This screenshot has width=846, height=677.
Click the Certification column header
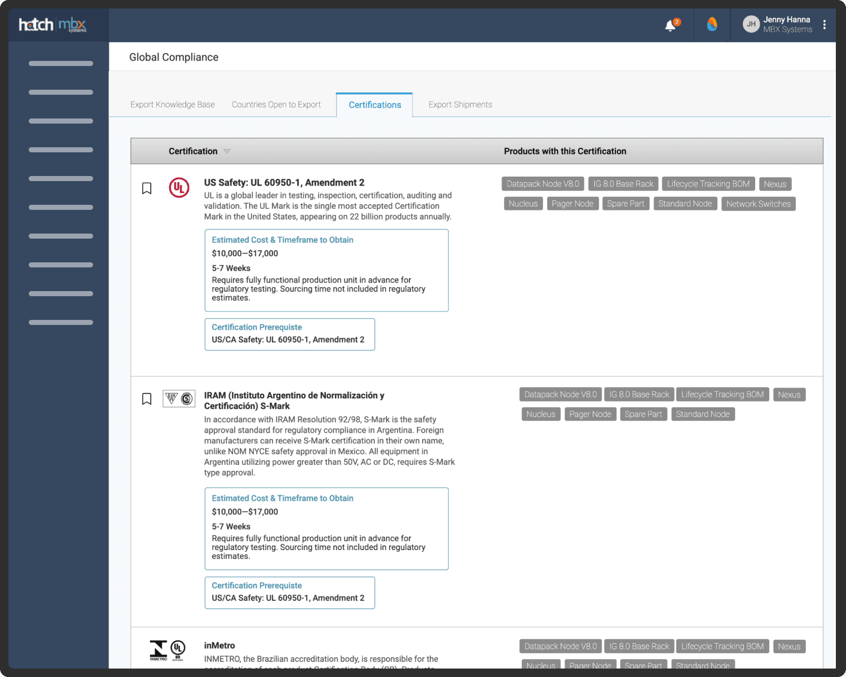click(x=193, y=151)
